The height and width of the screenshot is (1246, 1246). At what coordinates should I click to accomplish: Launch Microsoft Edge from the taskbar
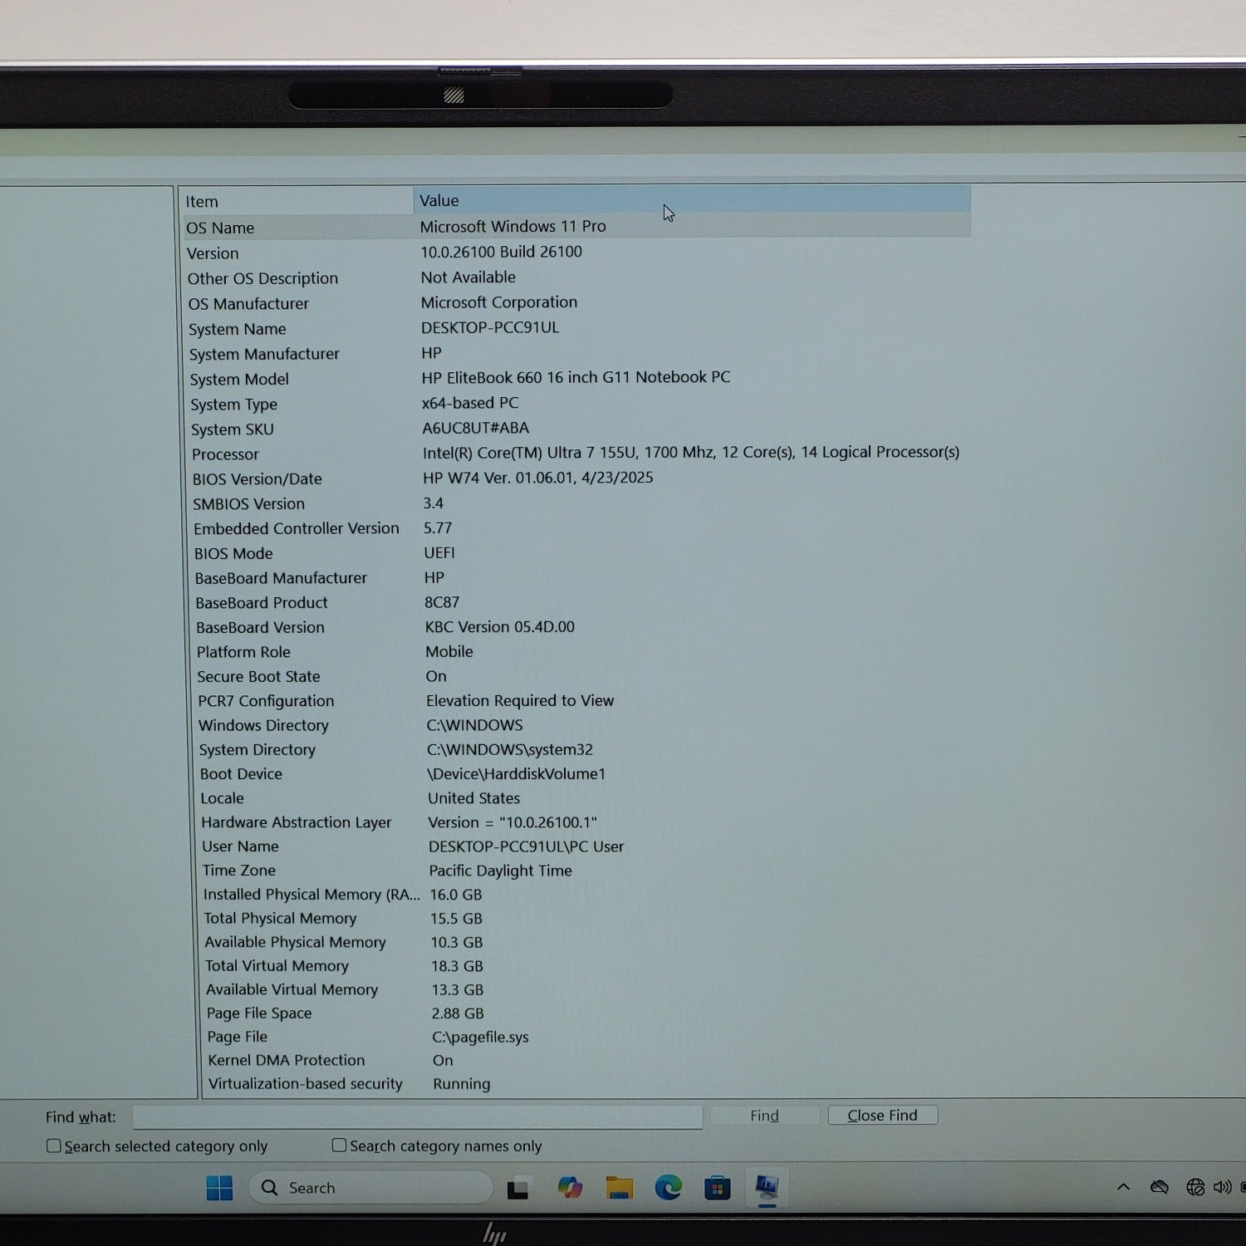668,1188
